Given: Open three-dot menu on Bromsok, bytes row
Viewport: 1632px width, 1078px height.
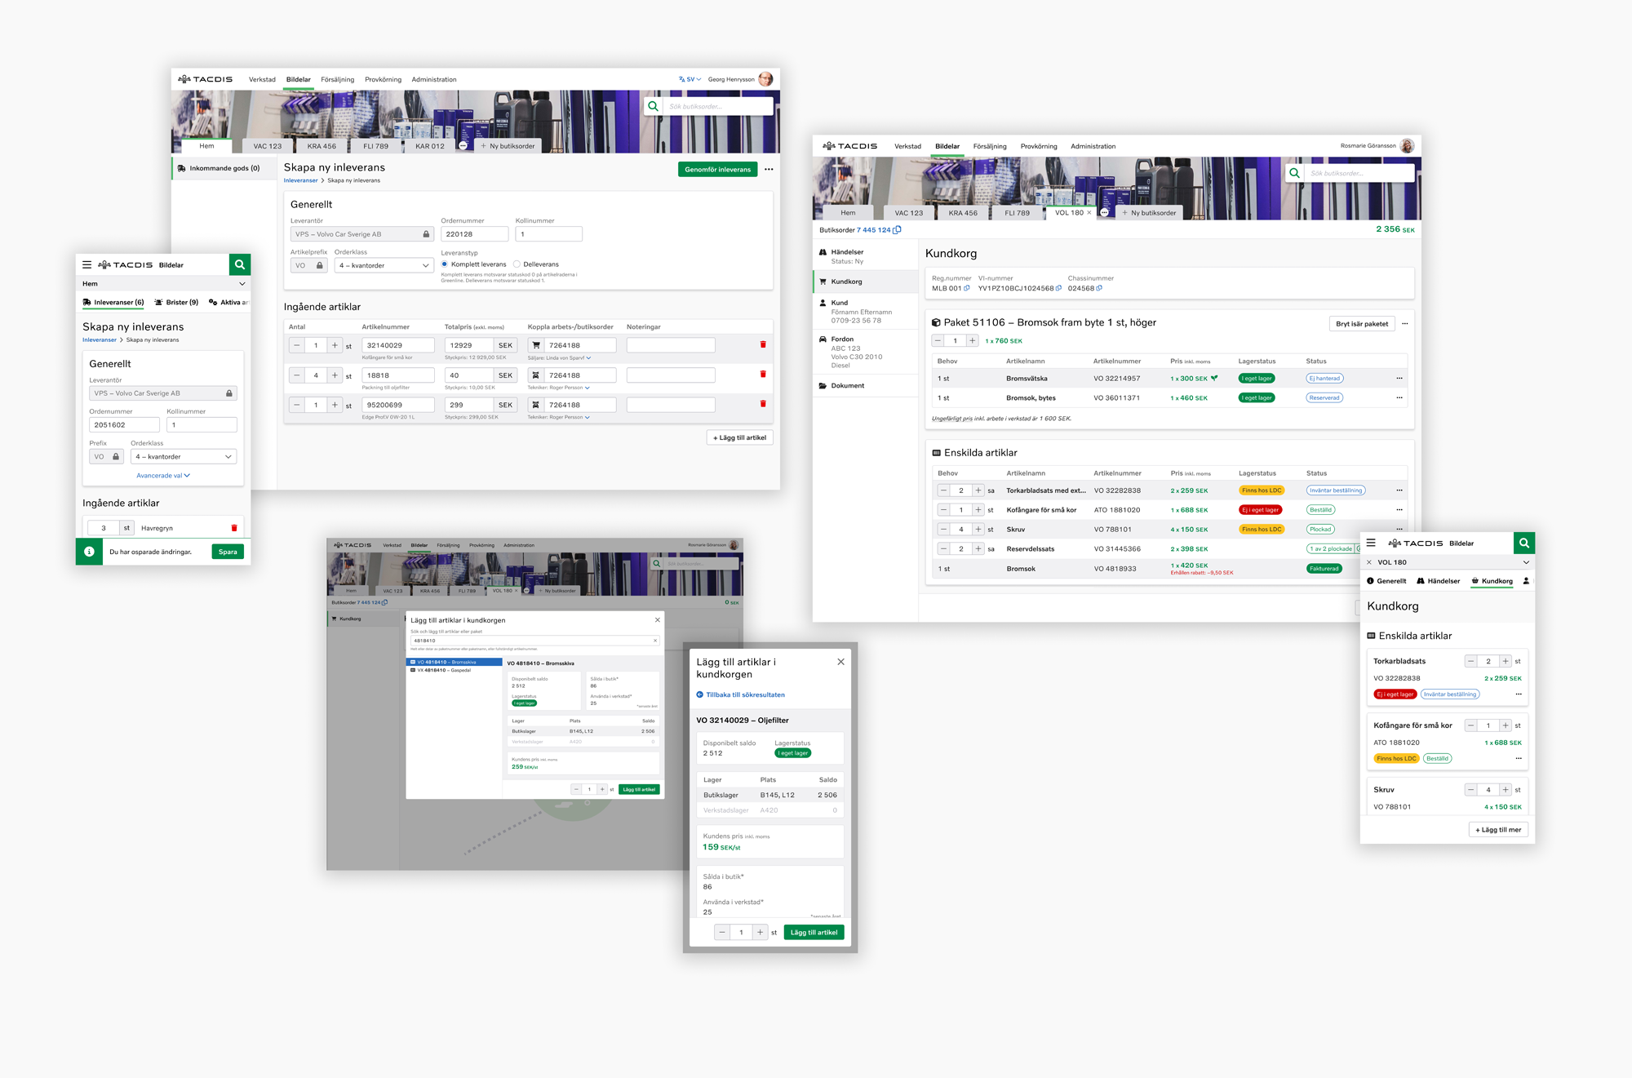Looking at the screenshot, I should [x=1399, y=398].
